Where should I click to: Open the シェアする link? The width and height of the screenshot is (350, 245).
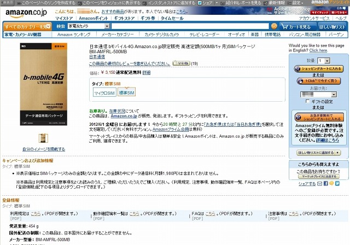click(307, 184)
